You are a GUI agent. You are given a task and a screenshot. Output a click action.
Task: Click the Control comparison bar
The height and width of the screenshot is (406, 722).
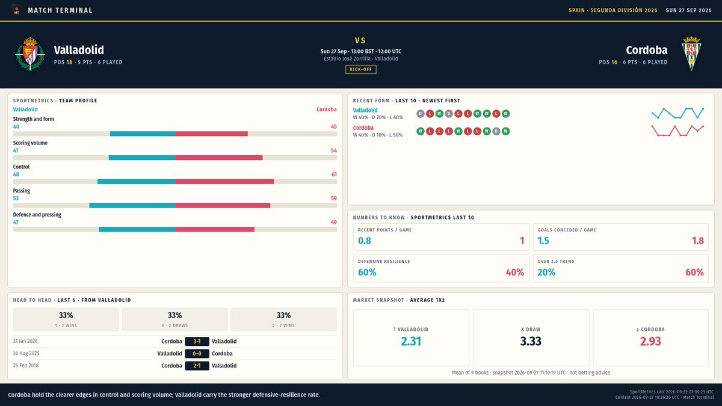[x=175, y=181]
